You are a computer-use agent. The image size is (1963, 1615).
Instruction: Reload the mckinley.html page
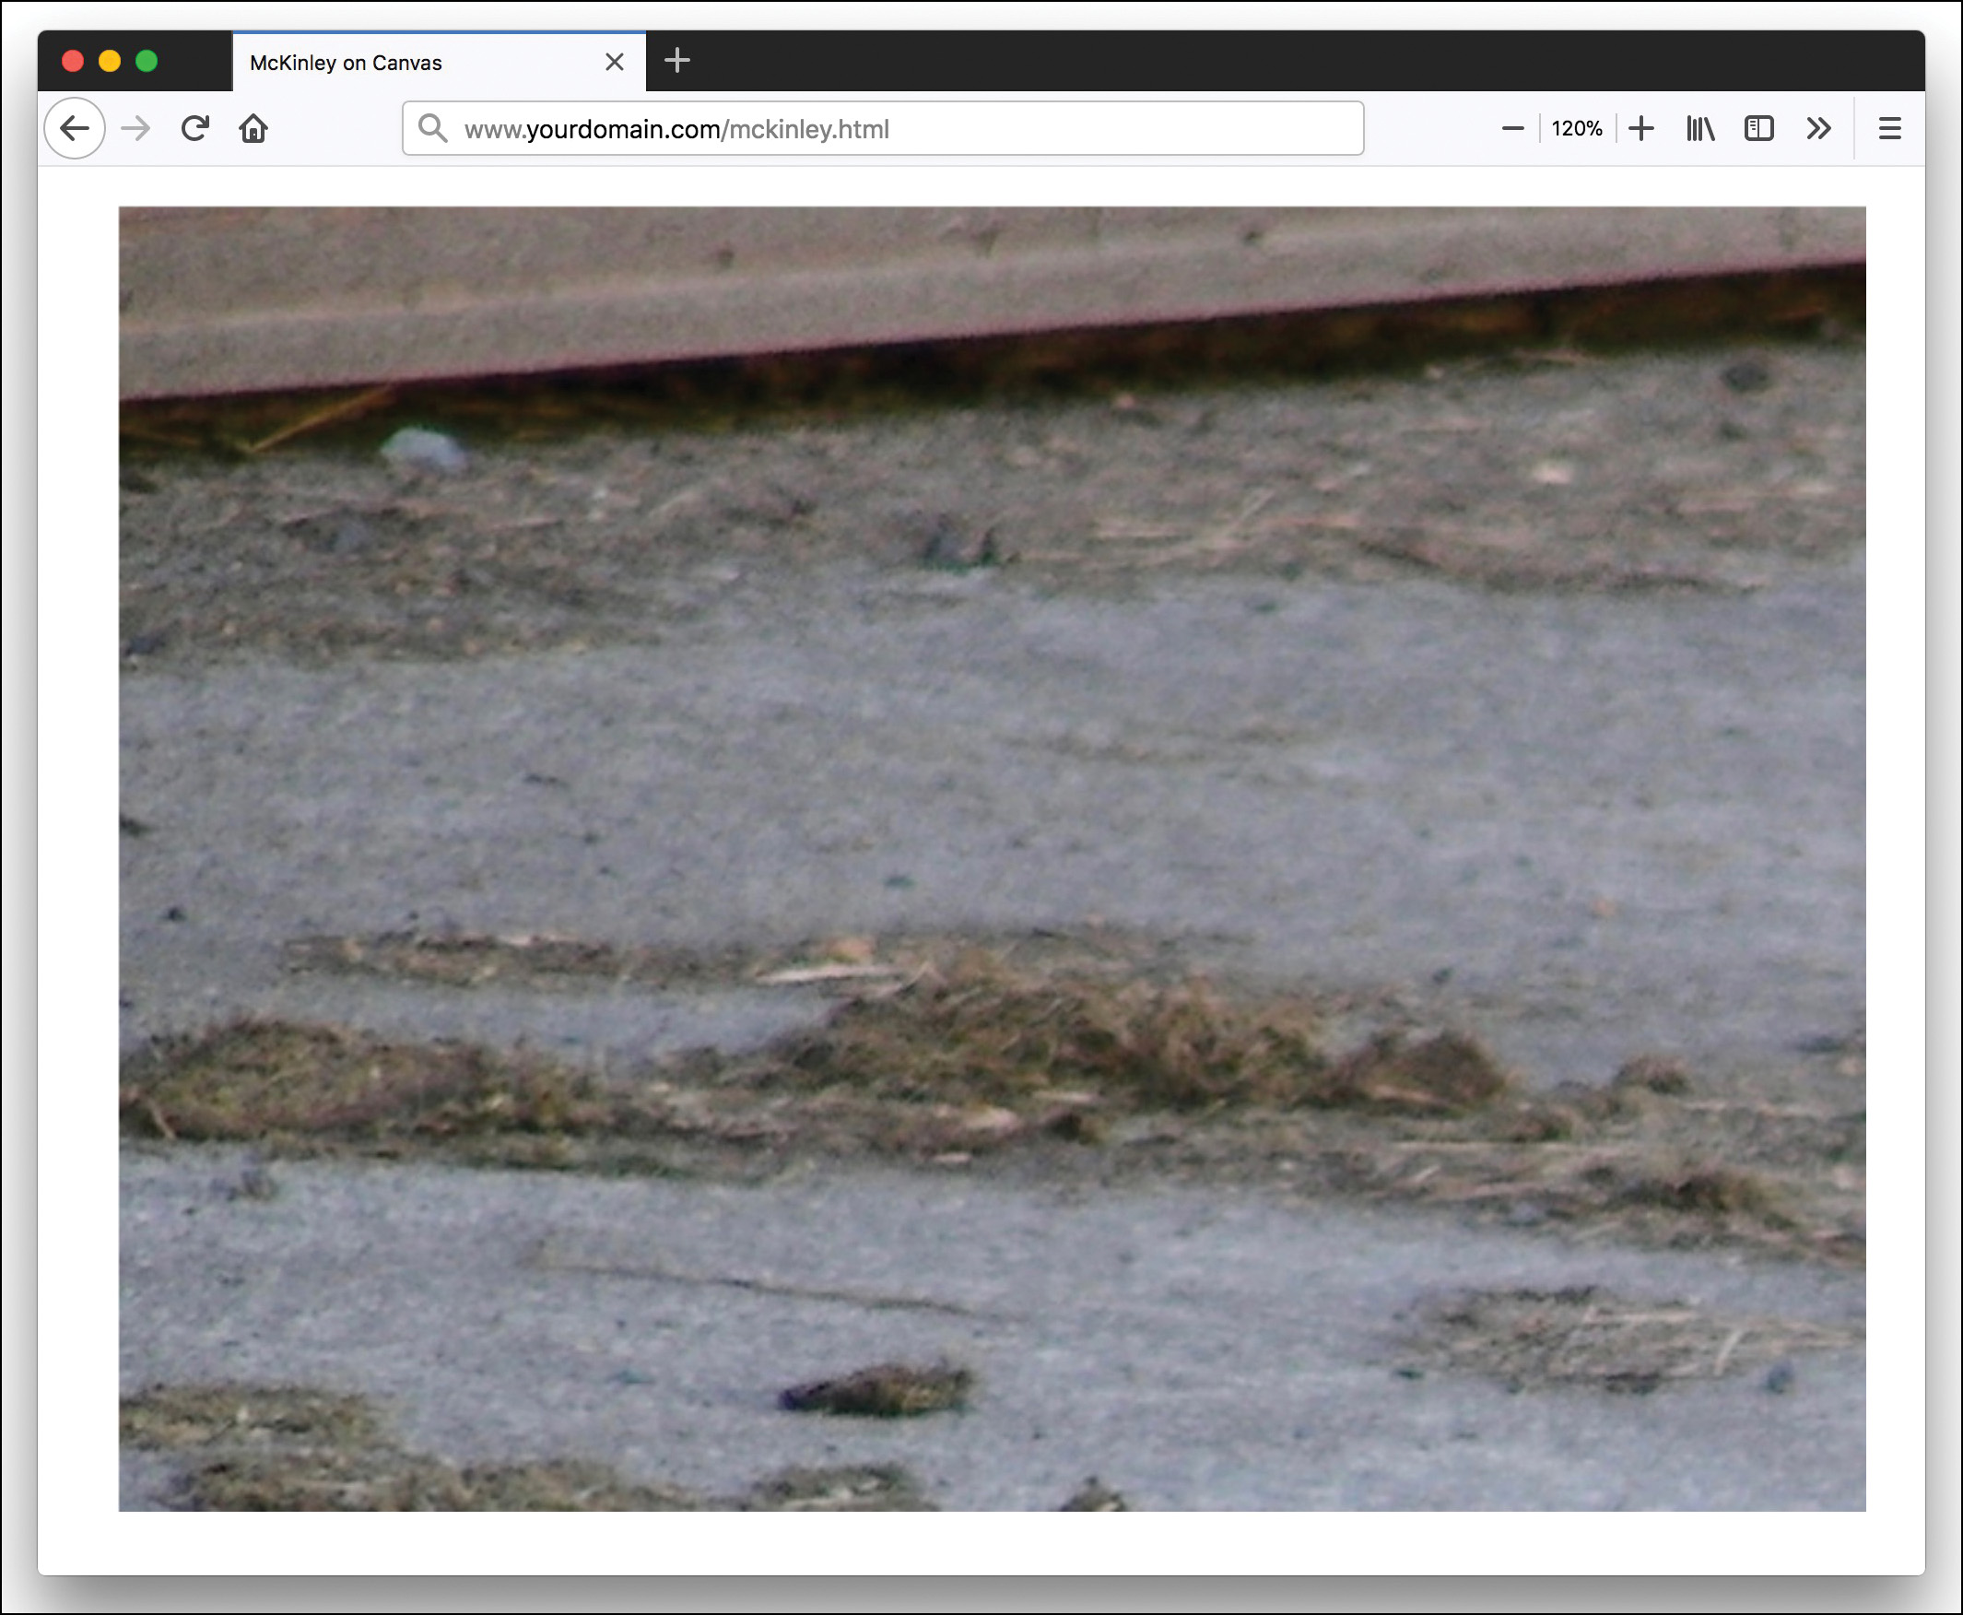coord(194,127)
